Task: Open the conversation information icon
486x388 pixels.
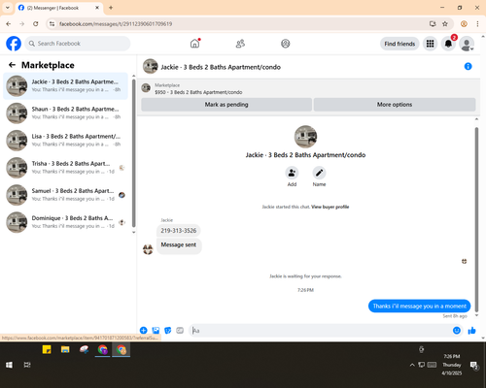Action: 468,66
